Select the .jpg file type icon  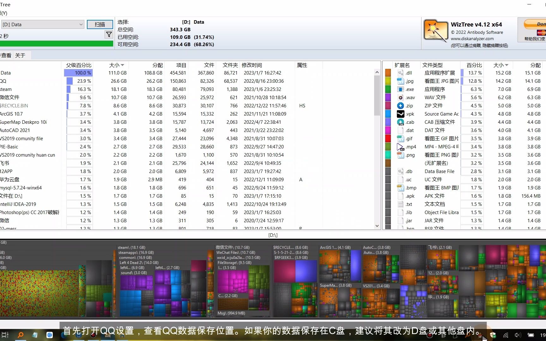pyautogui.click(x=401, y=81)
